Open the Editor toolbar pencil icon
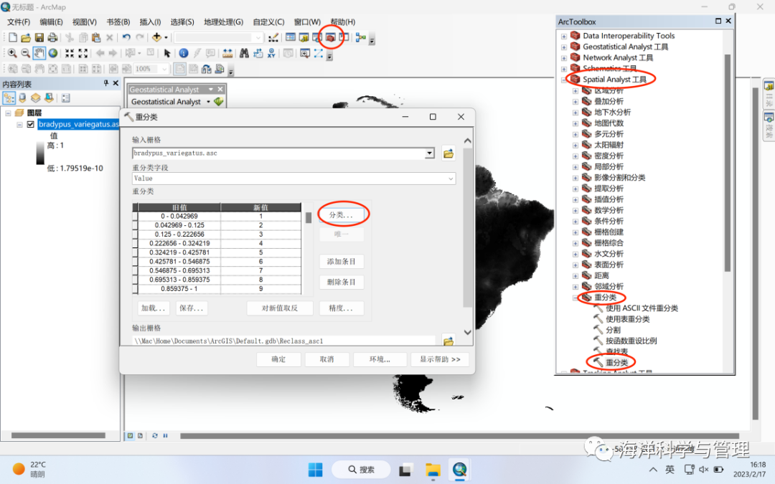Image resolution: width=775 pixels, height=484 pixels. 273,37
